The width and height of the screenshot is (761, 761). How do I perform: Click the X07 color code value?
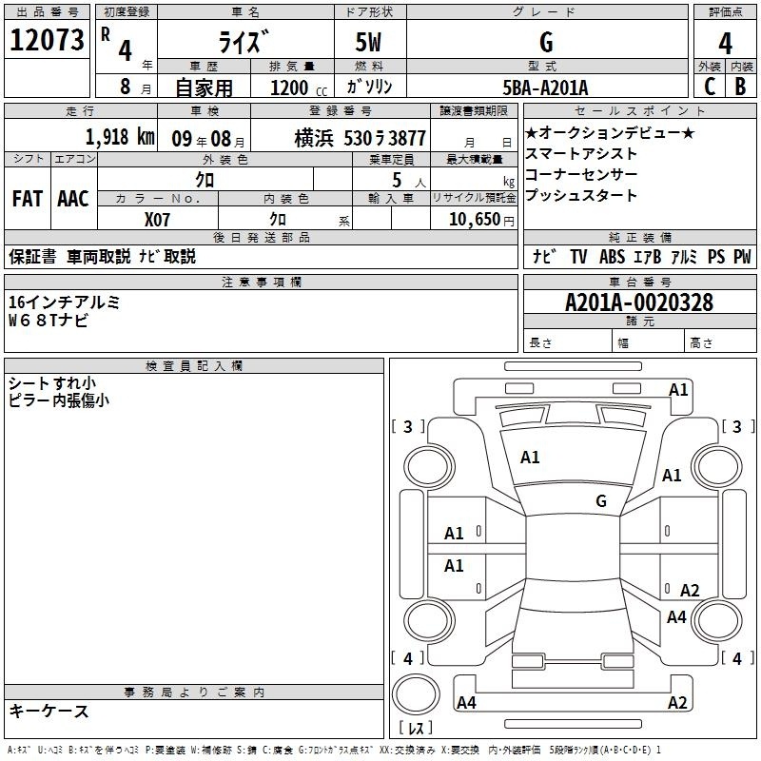click(x=158, y=219)
